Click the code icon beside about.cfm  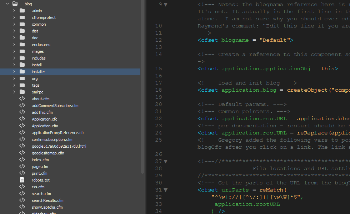pyautogui.click(x=22, y=98)
